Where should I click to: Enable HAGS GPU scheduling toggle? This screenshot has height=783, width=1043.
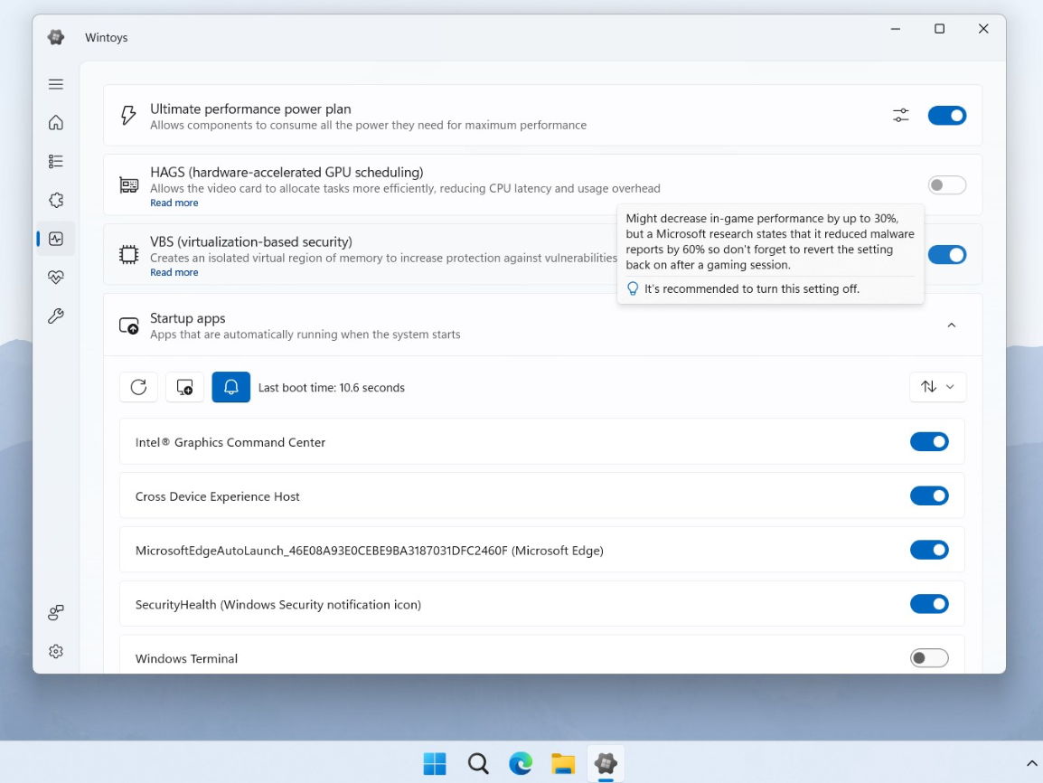946,185
